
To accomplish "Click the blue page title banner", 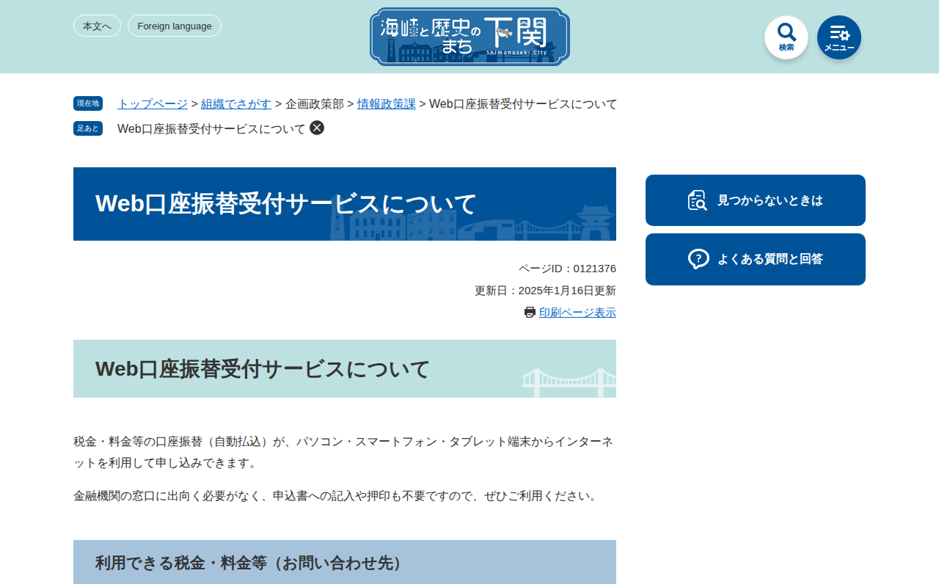I will point(345,204).
